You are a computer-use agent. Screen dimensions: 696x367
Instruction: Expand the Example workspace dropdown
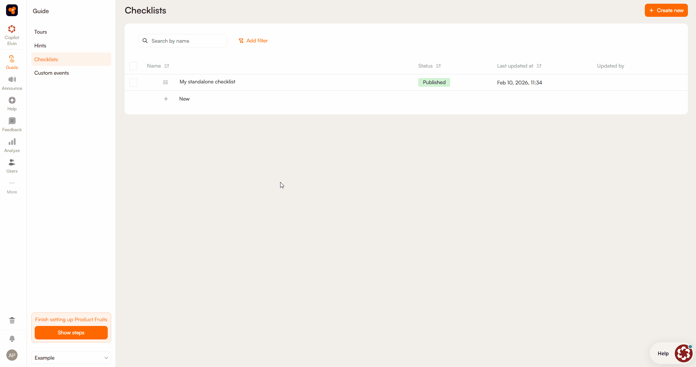[71, 358]
